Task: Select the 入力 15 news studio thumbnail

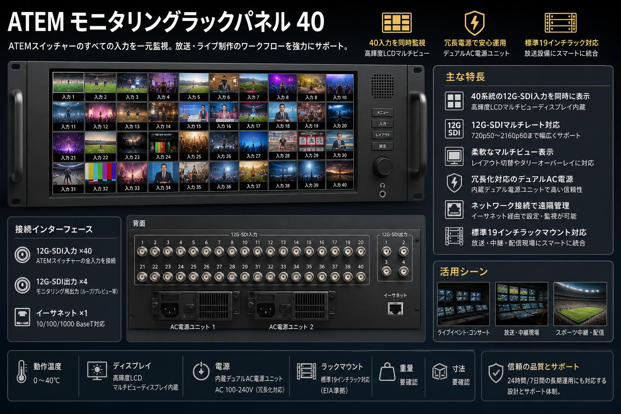Action: 194,116
